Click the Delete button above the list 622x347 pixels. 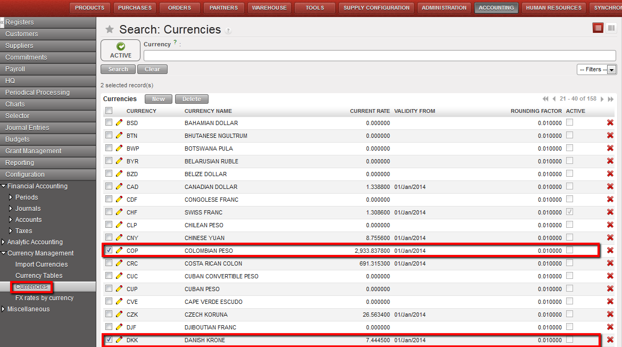[x=192, y=99]
